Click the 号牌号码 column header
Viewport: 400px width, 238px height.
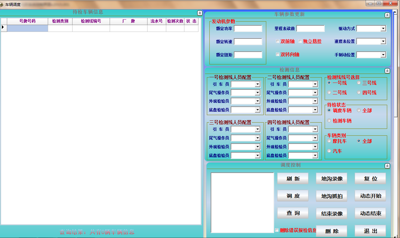[27, 21]
